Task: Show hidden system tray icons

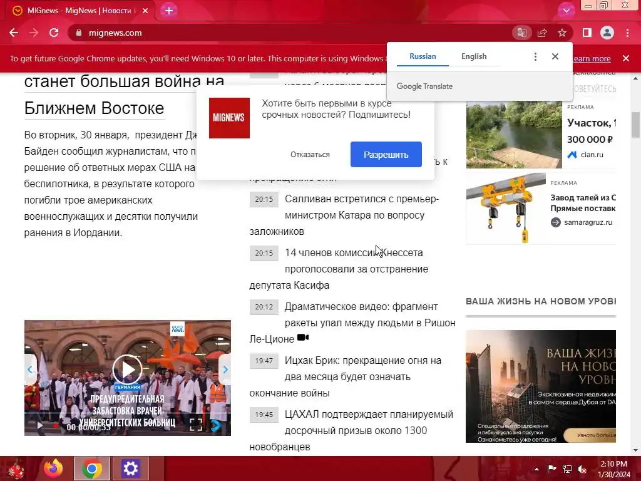Action: coord(536,469)
